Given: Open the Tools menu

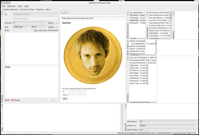Looking at the screenshot, I should (20, 6).
